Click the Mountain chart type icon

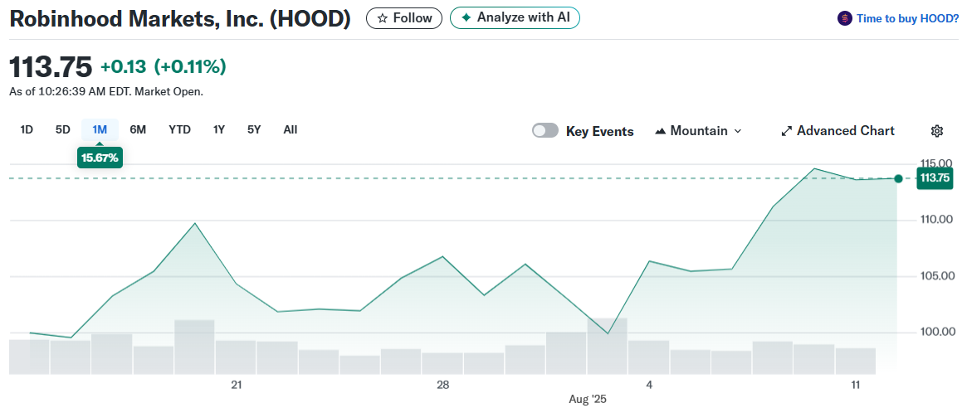click(661, 131)
